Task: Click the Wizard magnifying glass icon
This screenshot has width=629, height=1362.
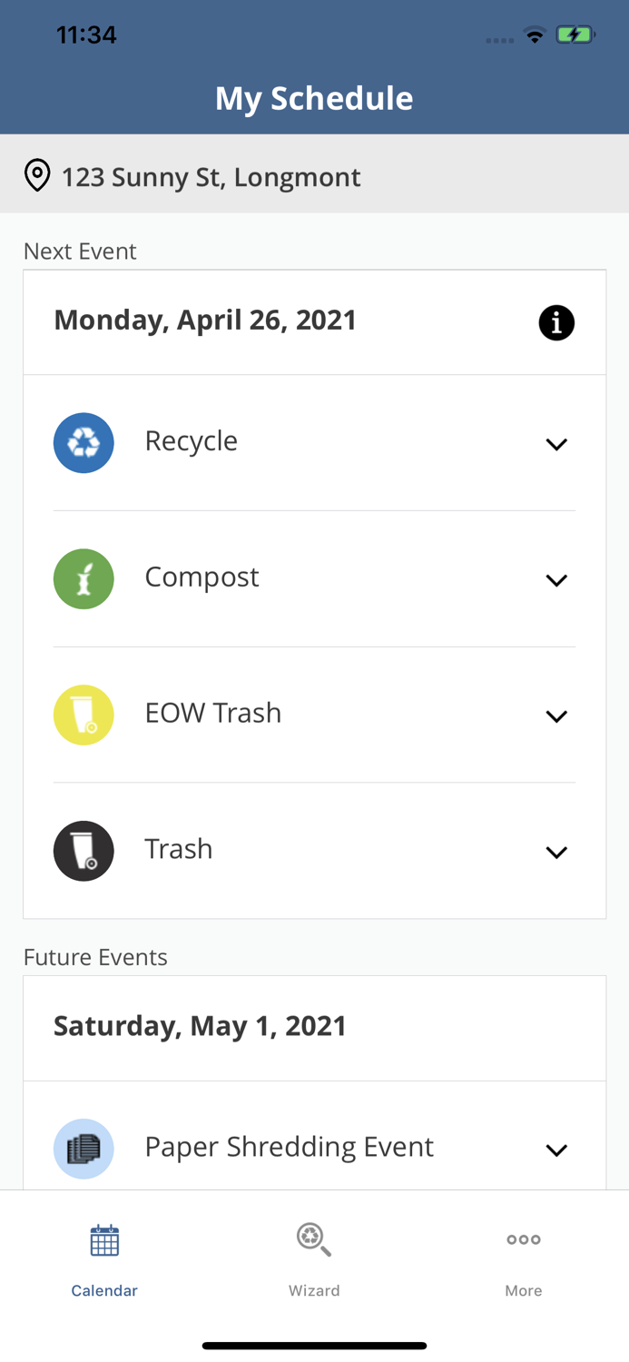Action: [x=314, y=1239]
